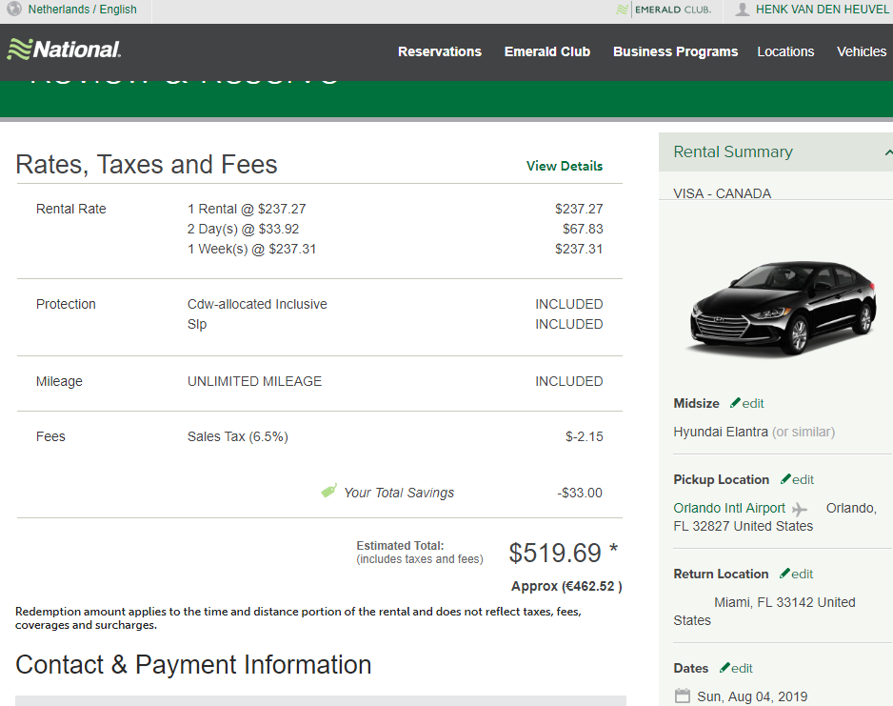
Task: Click the Mileage row label
Action: [59, 381]
